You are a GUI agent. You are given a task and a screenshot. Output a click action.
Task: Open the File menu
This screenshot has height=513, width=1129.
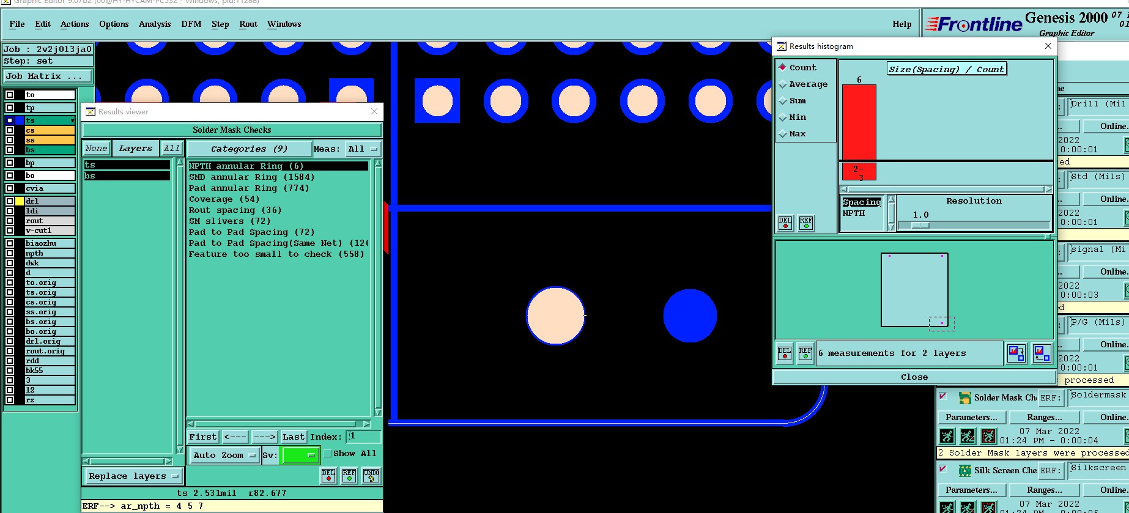click(x=17, y=24)
